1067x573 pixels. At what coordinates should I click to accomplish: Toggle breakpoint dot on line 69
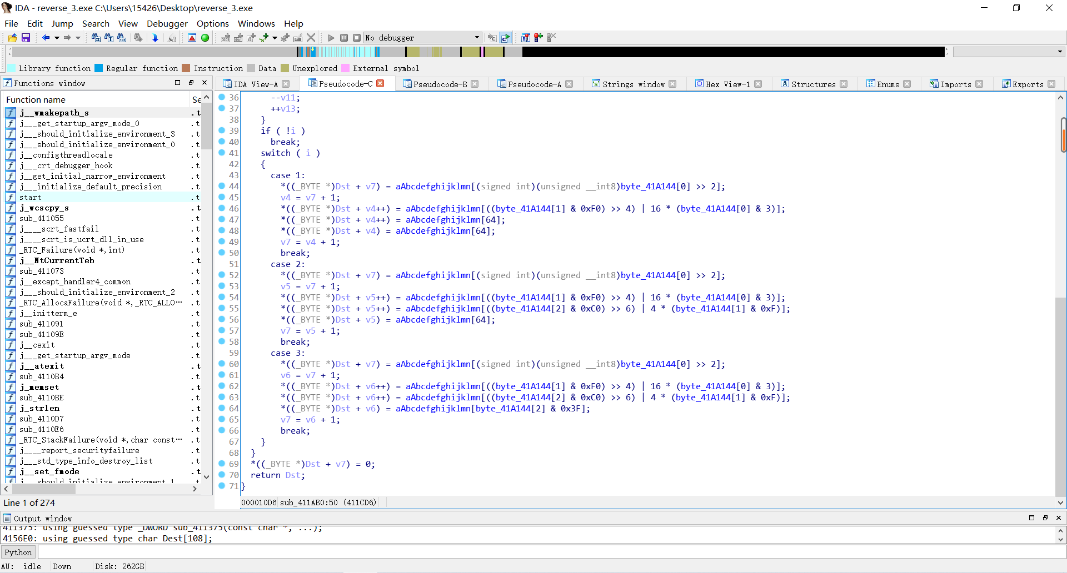point(222,464)
